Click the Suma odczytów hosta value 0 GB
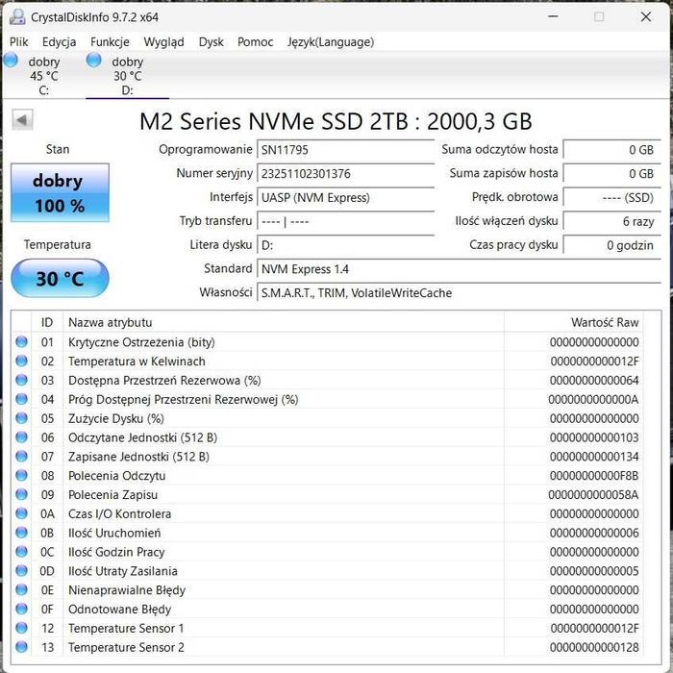Image resolution: width=673 pixels, height=673 pixels. pos(611,150)
